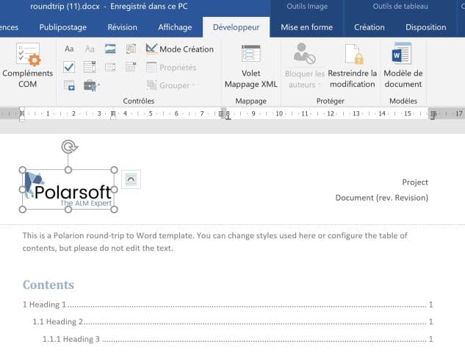Viewport: 465px width, 353px height.
Task: Insert a rich text content control
Action: tap(69, 49)
